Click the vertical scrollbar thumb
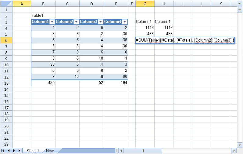The height and width of the screenshot is (154, 243). pos(240,10)
